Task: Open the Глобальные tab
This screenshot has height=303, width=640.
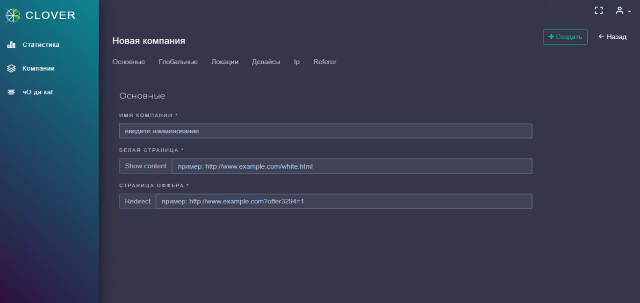Action: pos(178,62)
